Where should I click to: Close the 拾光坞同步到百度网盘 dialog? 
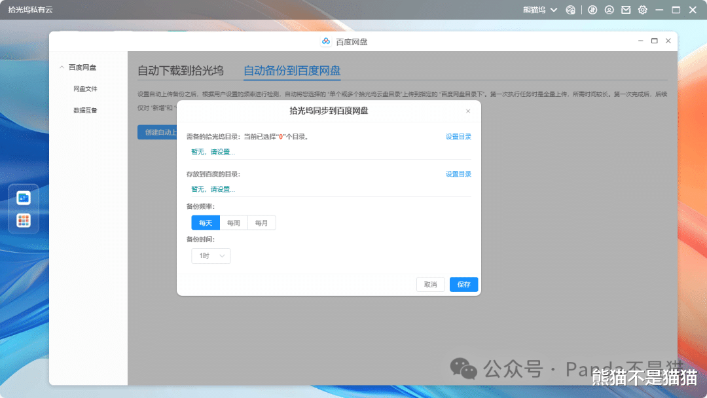pos(468,111)
